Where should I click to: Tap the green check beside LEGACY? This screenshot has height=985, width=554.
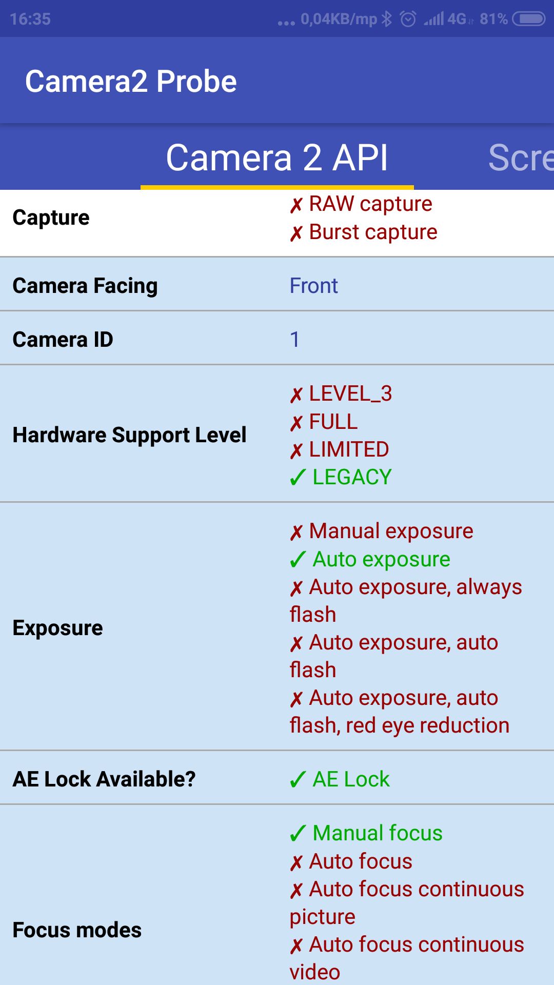(x=298, y=478)
